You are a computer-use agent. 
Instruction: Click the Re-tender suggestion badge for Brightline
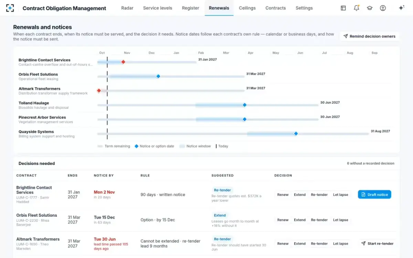pos(222,190)
